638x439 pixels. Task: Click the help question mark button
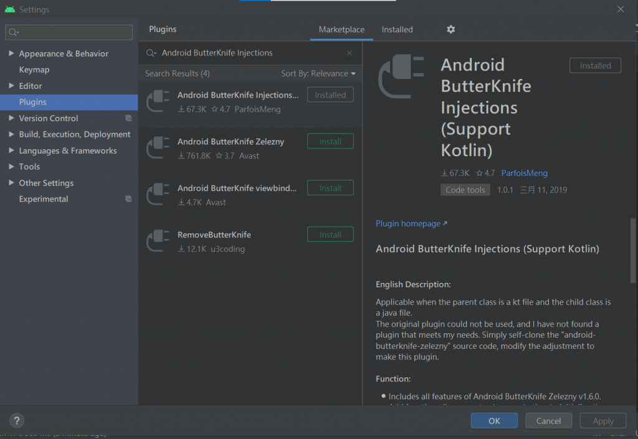pyautogui.click(x=17, y=421)
